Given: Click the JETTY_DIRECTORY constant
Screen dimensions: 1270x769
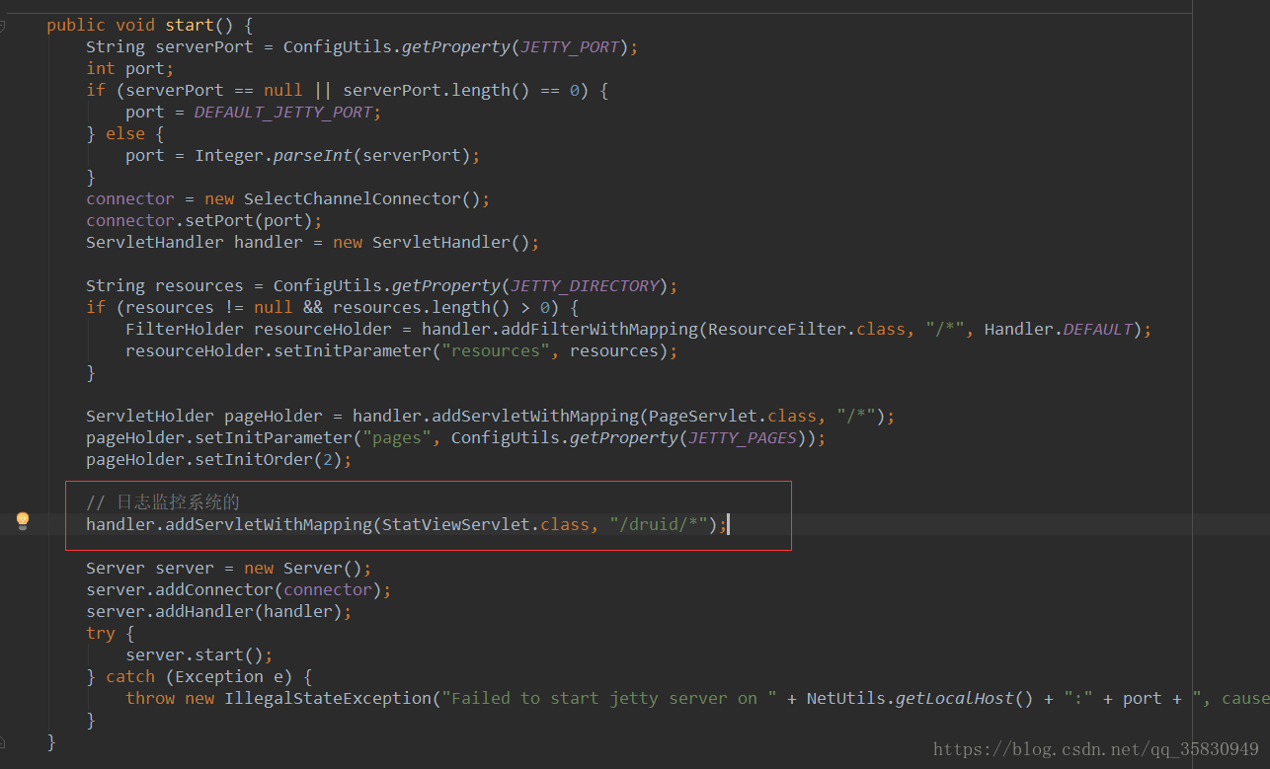Looking at the screenshot, I should tap(585, 285).
